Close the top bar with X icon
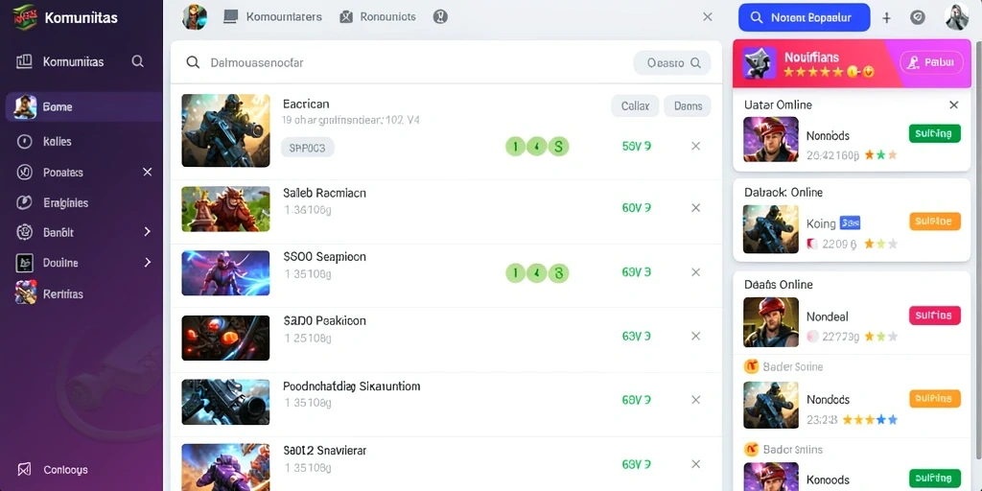 [707, 17]
